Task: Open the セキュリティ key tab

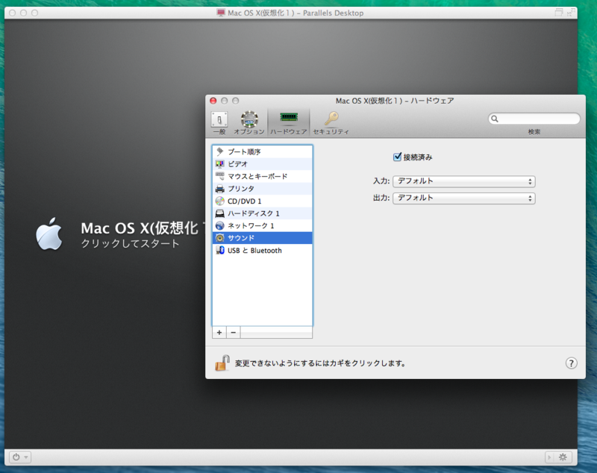Action: coord(331,123)
